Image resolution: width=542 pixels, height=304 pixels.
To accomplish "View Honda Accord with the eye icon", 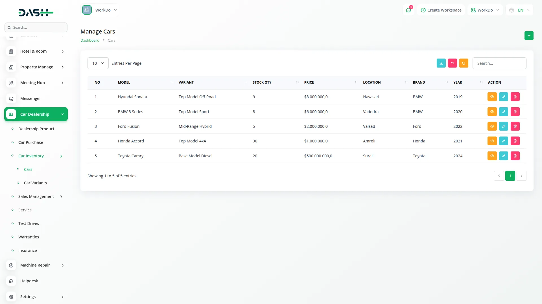I will click(x=492, y=141).
